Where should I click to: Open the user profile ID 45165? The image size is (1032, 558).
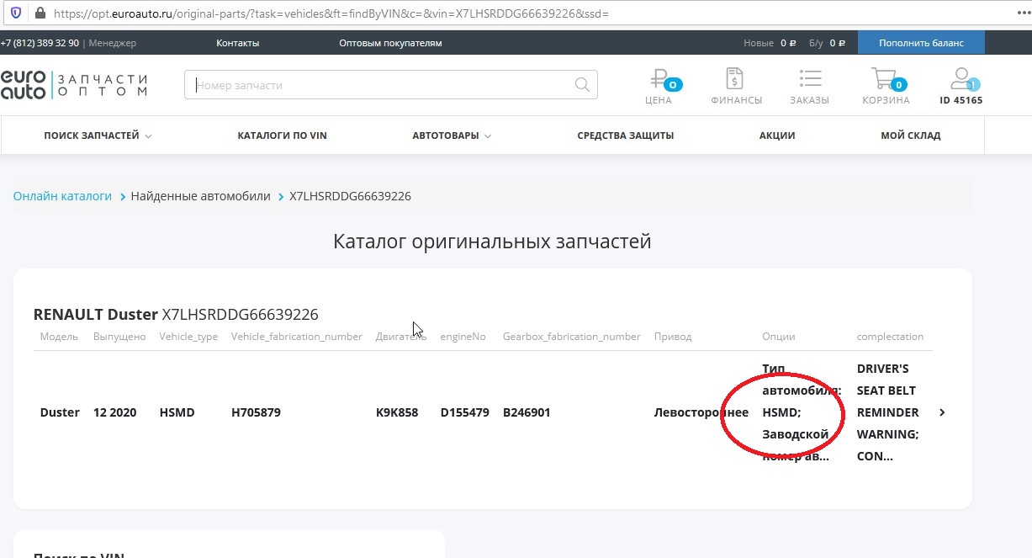[961, 86]
